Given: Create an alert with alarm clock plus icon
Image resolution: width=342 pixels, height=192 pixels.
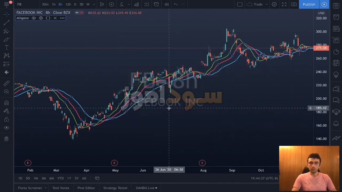Looking at the screenshot, I should [156, 4].
